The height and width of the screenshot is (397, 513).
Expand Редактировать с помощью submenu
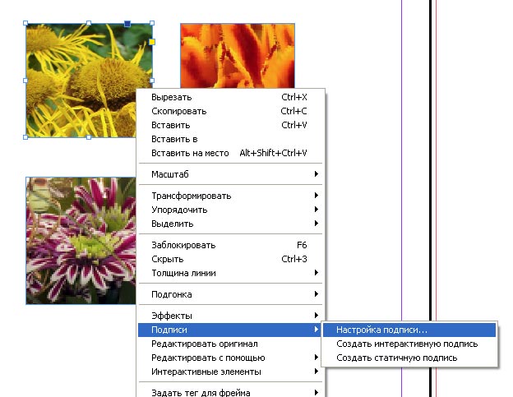click(x=230, y=358)
